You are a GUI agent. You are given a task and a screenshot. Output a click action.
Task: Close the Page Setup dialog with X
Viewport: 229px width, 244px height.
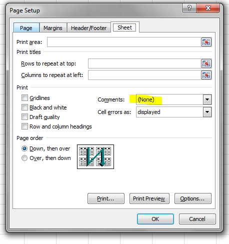208,8
